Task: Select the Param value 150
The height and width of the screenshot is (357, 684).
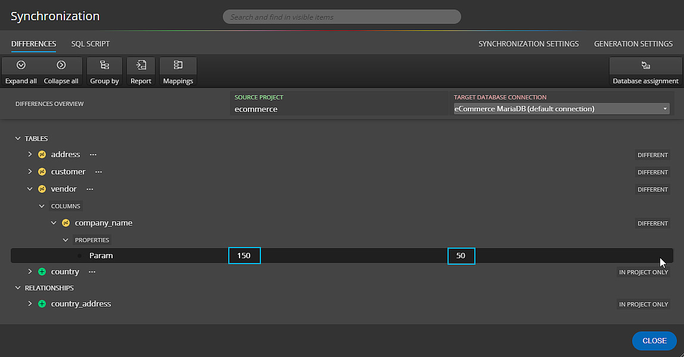Action: click(244, 255)
